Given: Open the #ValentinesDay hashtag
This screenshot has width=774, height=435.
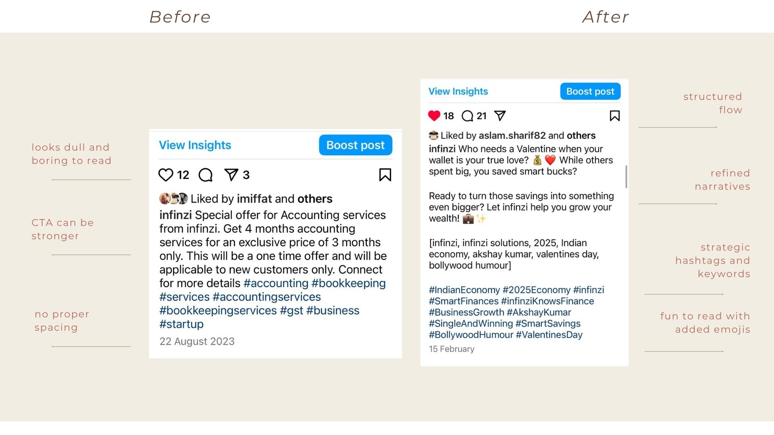Looking at the screenshot, I should coord(549,335).
